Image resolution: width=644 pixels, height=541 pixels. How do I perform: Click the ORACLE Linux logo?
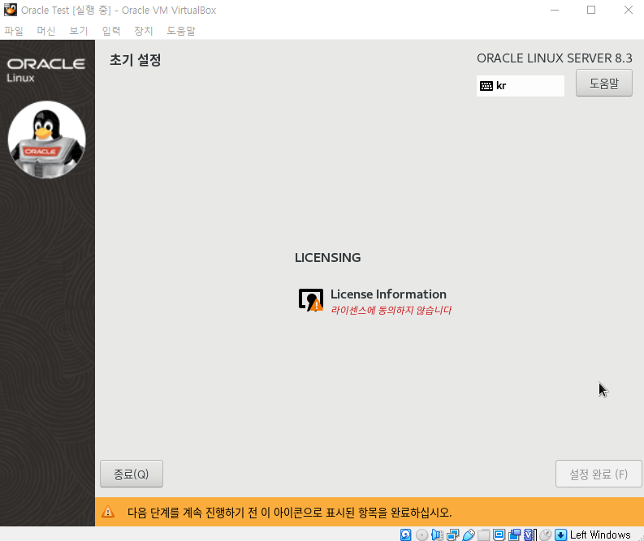coord(46,70)
